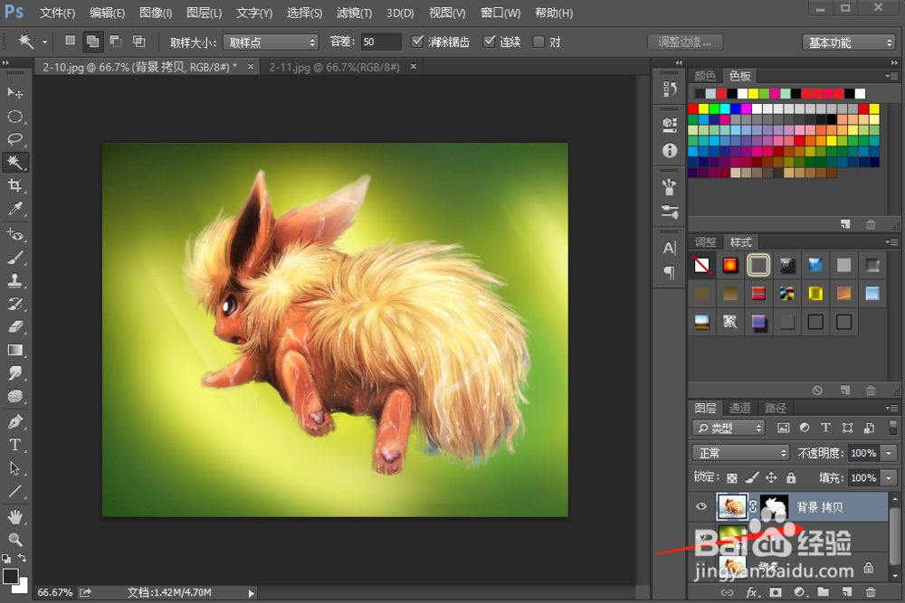Select the Brush tool
The image size is (905, 603).
click(15, 257)
